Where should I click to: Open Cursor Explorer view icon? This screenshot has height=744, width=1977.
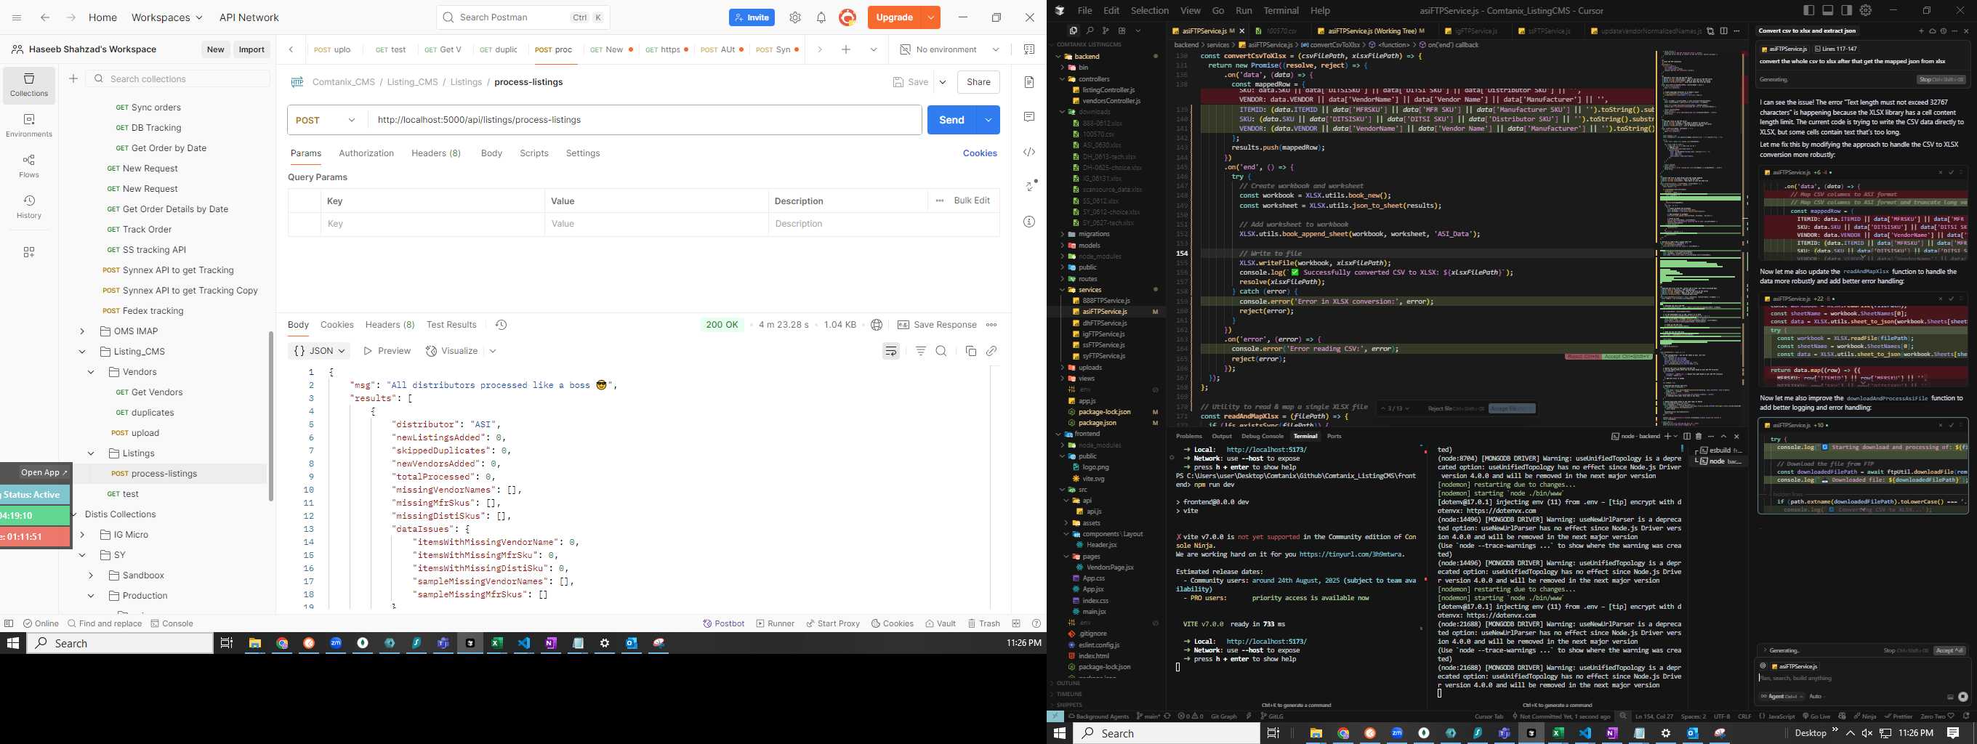coord(1073,31)
